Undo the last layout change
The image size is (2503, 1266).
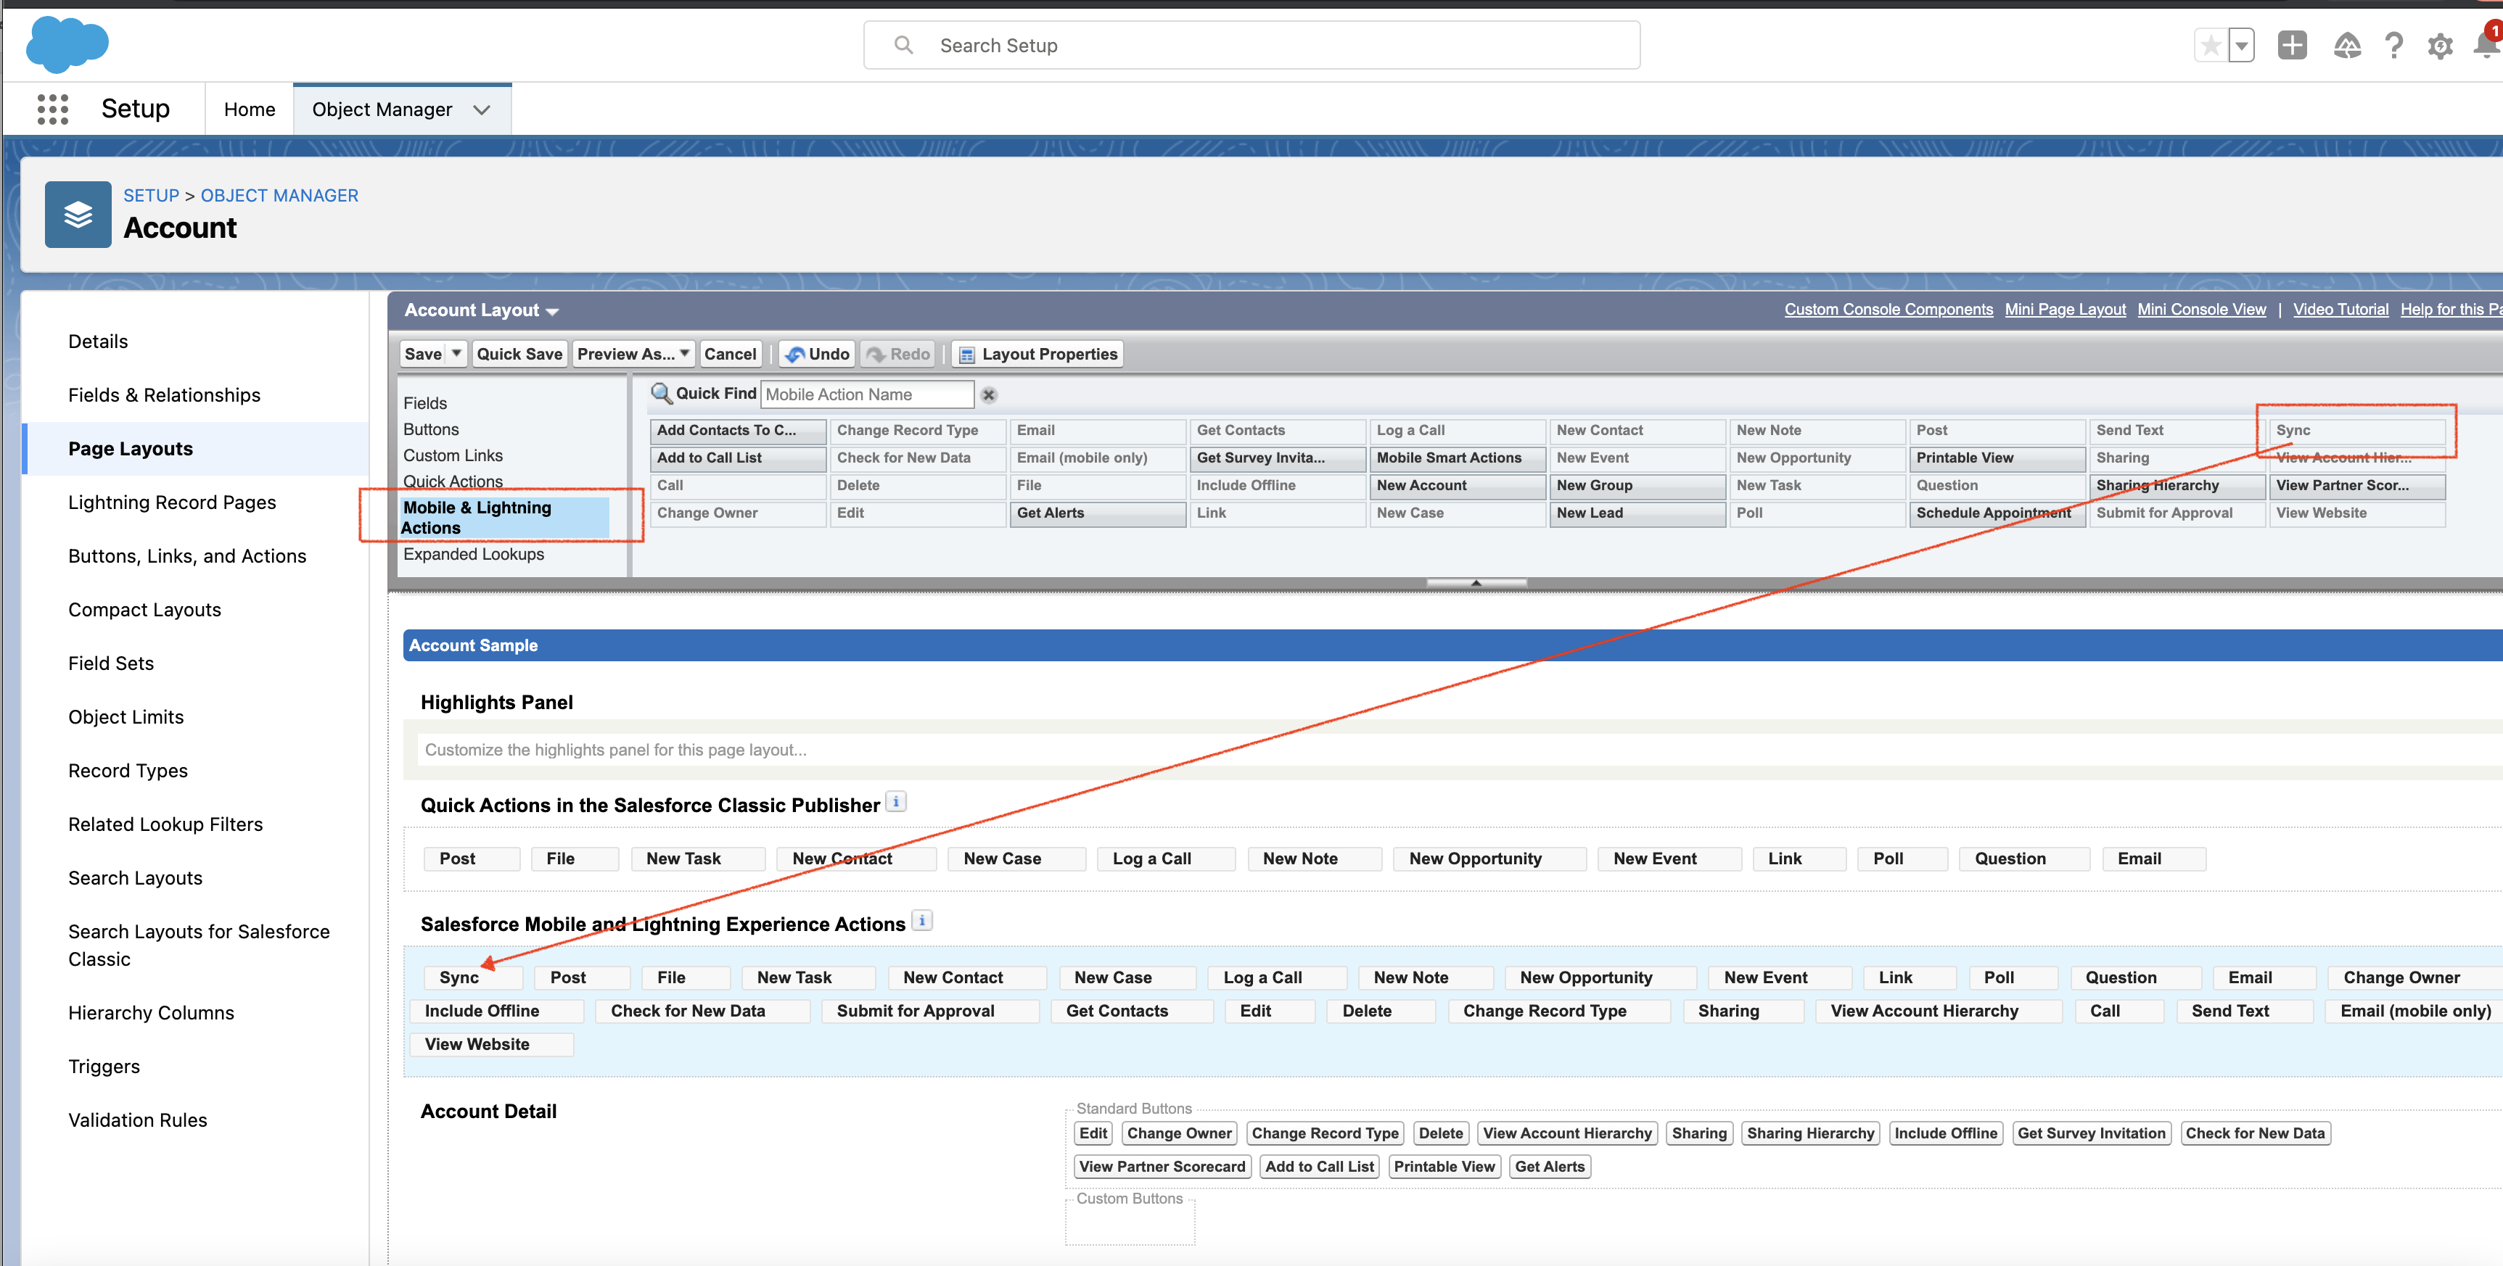coord(817,353)
